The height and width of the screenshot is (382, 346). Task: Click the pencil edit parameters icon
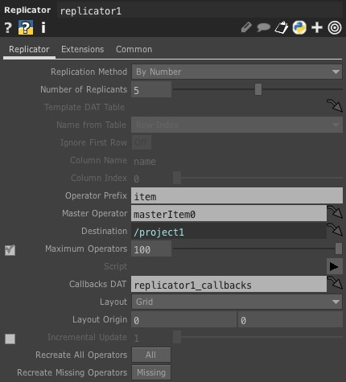tap(246, 27)
